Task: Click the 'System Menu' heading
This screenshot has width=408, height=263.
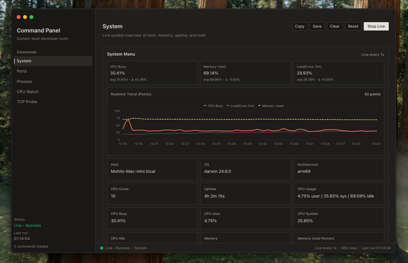Action: tap(121, 54)
